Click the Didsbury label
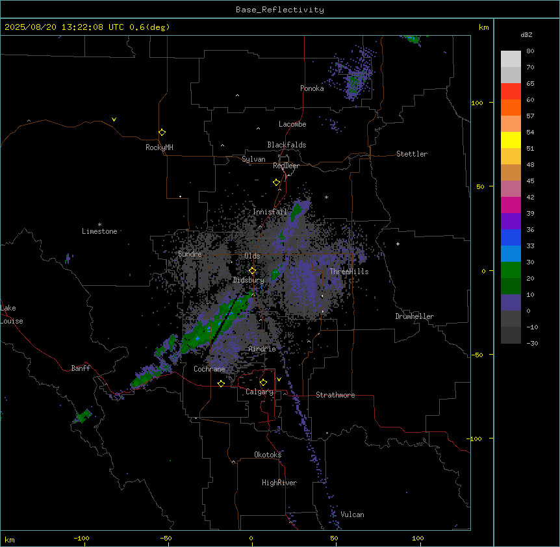The width and height of the screenshot is (560, 547). [x=249, y=280]
